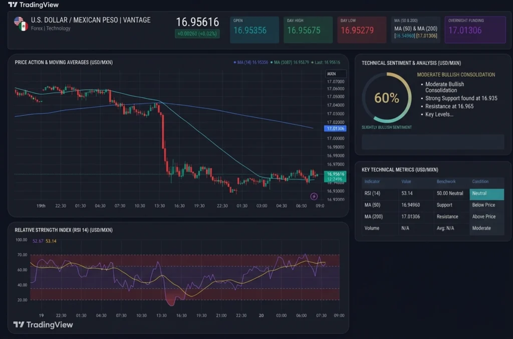Click the 16.94960 value in the metrics table

pos(411,205)
